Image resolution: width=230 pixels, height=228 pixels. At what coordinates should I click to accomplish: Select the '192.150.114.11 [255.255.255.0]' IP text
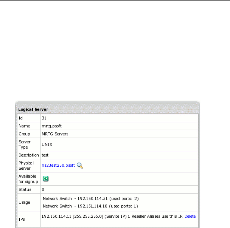point(73,216)
